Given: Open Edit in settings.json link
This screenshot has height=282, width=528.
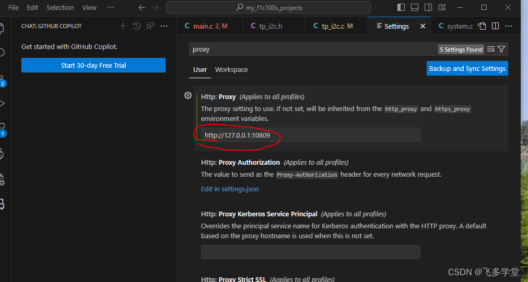Looking at the screenshot, I should tap(230, 189).
